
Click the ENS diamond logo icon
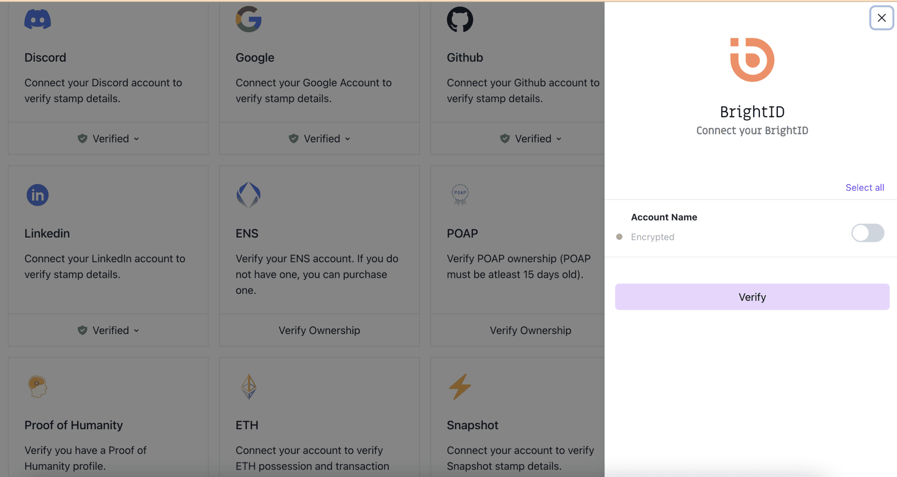coord(249,195)
